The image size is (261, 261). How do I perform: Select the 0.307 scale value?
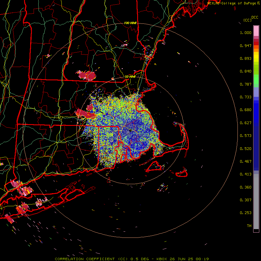click(246, 200)
